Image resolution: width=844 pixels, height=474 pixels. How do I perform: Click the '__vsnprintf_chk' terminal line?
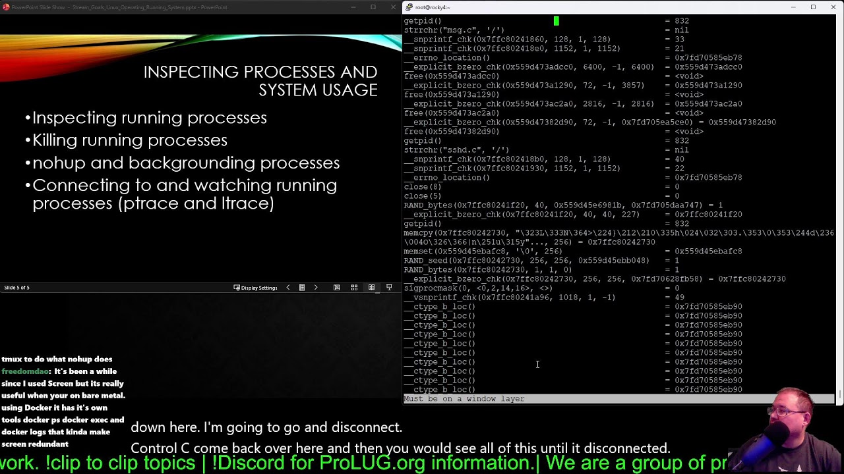(x=544, y=298)
